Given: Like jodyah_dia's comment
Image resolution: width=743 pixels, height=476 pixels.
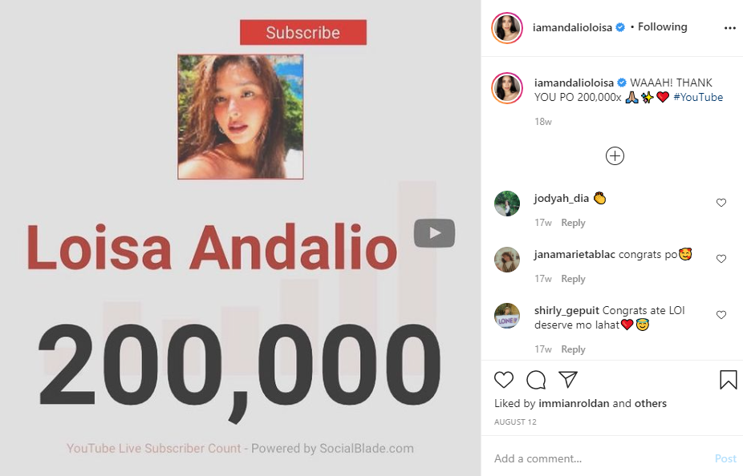Looking at the screenshot, I should pos(721,203).
